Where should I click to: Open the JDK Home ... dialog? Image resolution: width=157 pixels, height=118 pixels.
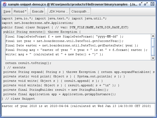pos(58,11)
